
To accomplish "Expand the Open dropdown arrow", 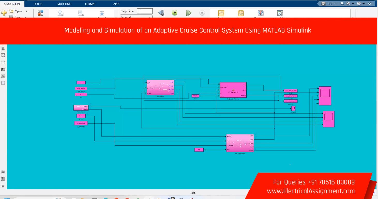I will [x=27, y=12].
